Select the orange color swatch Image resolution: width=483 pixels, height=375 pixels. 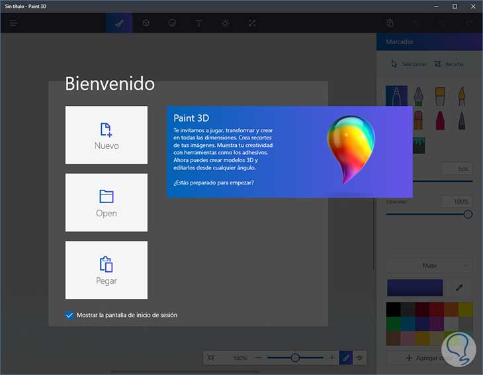pyautogui.click(x=451, y=310)
